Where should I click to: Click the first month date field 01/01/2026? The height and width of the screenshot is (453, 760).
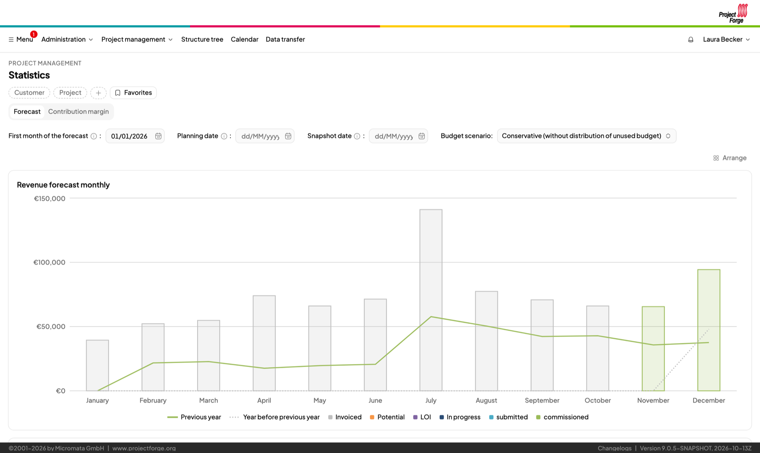pyautogui.click(x=135, y=136)
